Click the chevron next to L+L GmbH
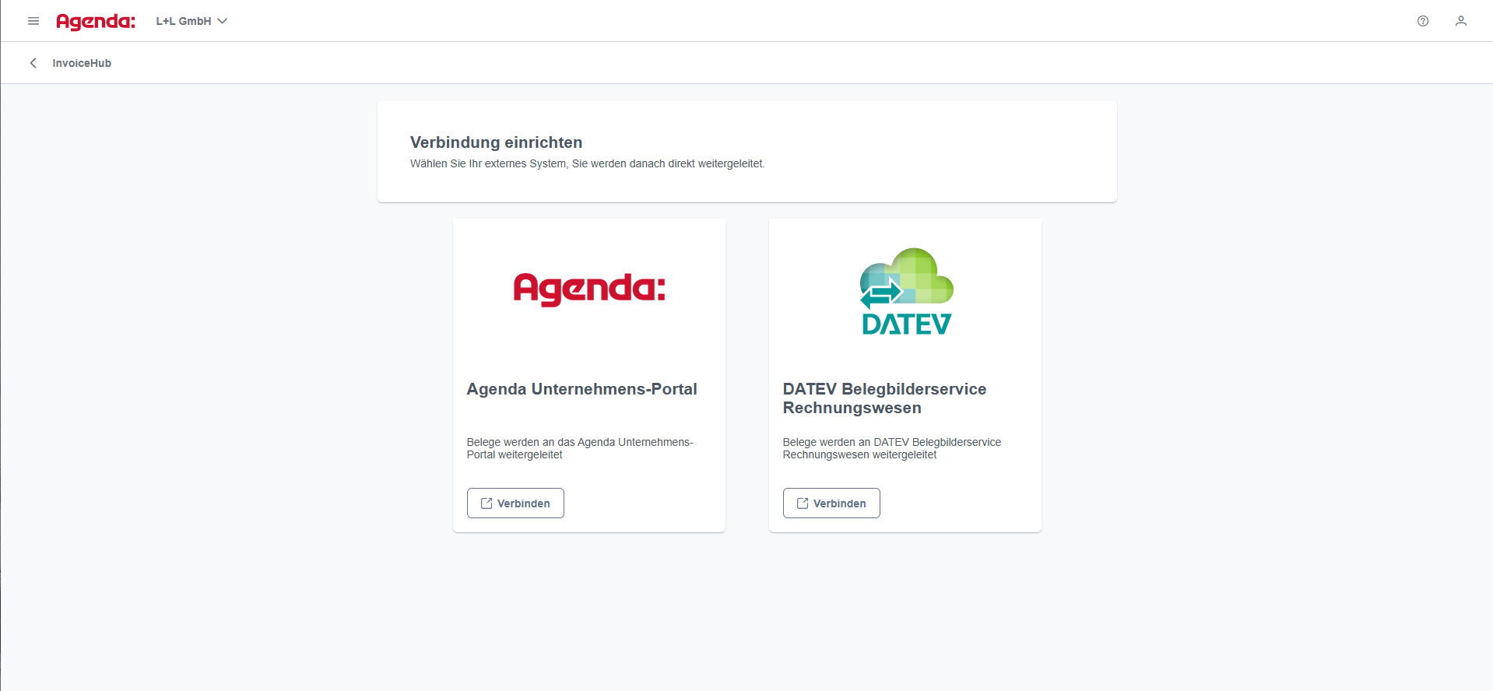This screenshot has width=1493, height=691. point(223,21)
